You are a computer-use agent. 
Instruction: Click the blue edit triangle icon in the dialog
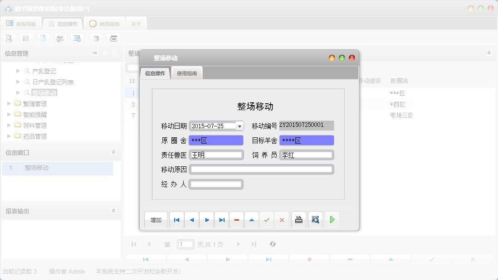point(251,219)
